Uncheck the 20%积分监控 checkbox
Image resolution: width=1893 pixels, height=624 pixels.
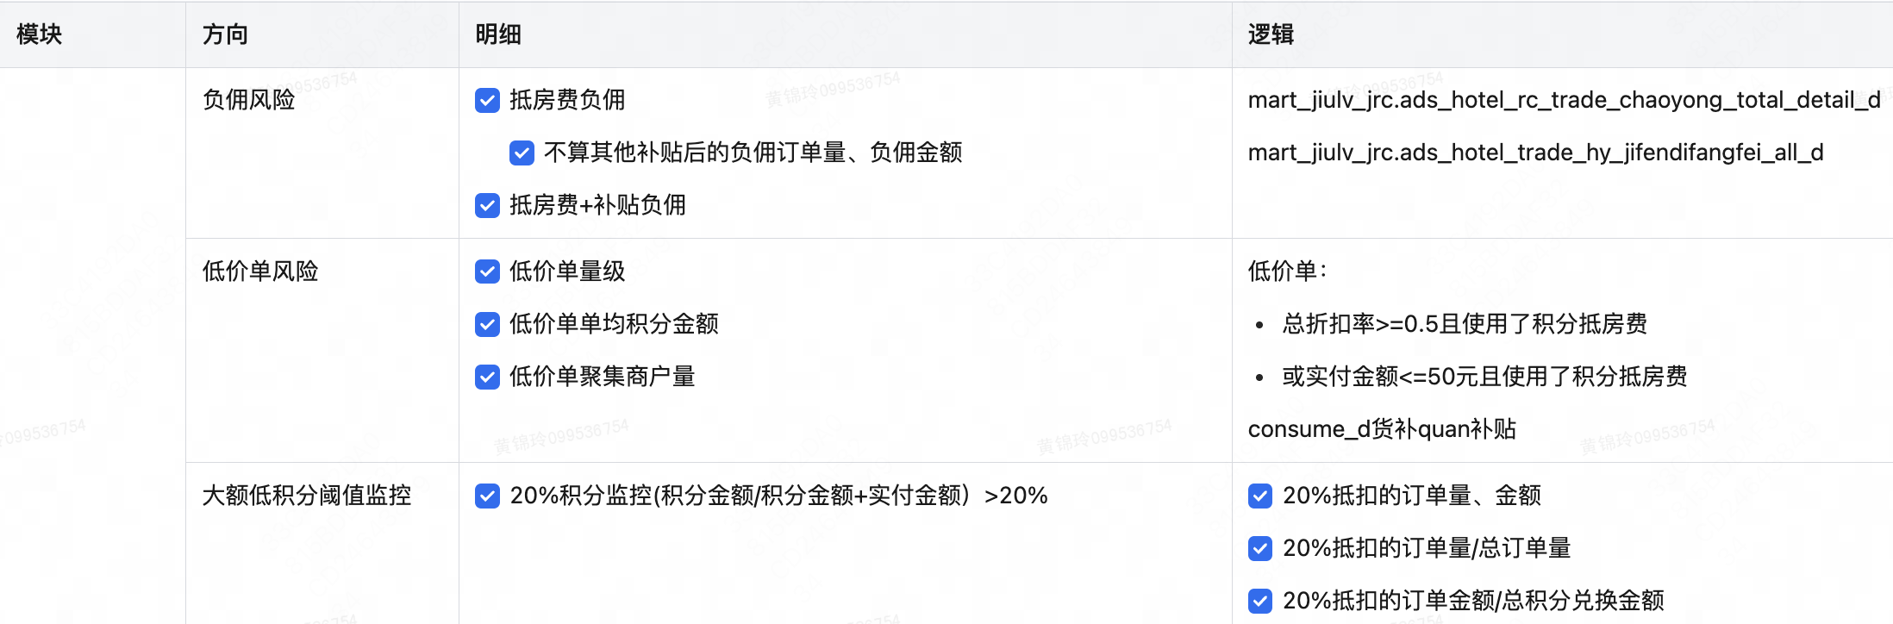coord(487,496)
